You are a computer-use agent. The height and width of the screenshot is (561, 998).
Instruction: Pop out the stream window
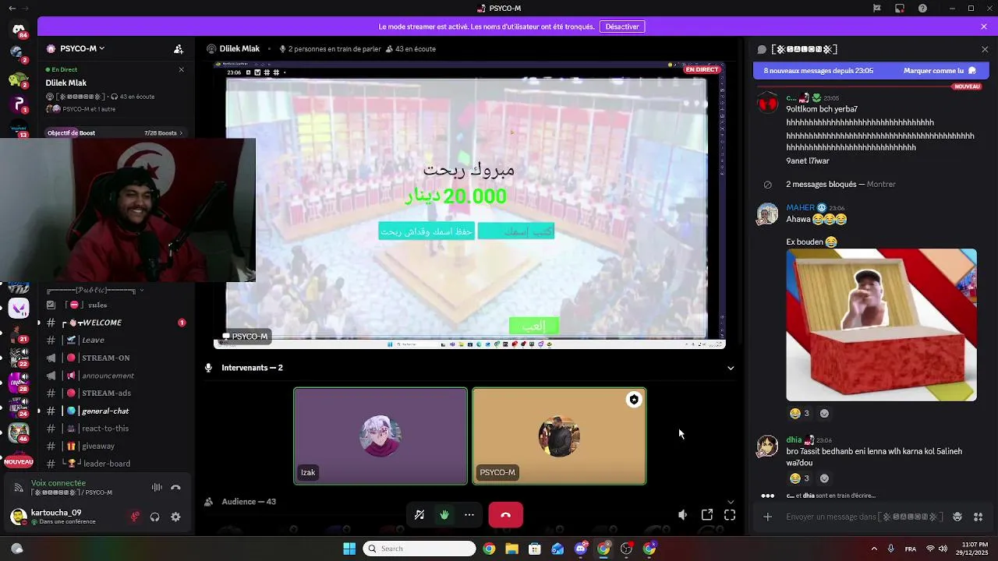coord(707,514)
